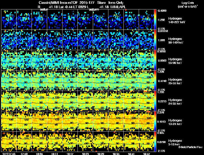Click the '18:35' time axis label
This screenshot has height=155, width=204.
(x=116, y=154)
